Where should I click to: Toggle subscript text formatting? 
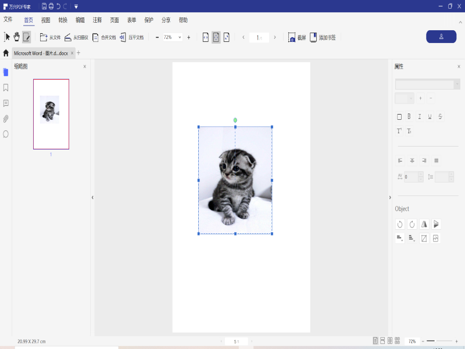409,131
